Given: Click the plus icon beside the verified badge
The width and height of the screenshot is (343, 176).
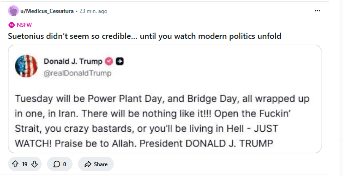Looking at the screenshot, I should 119,61.
